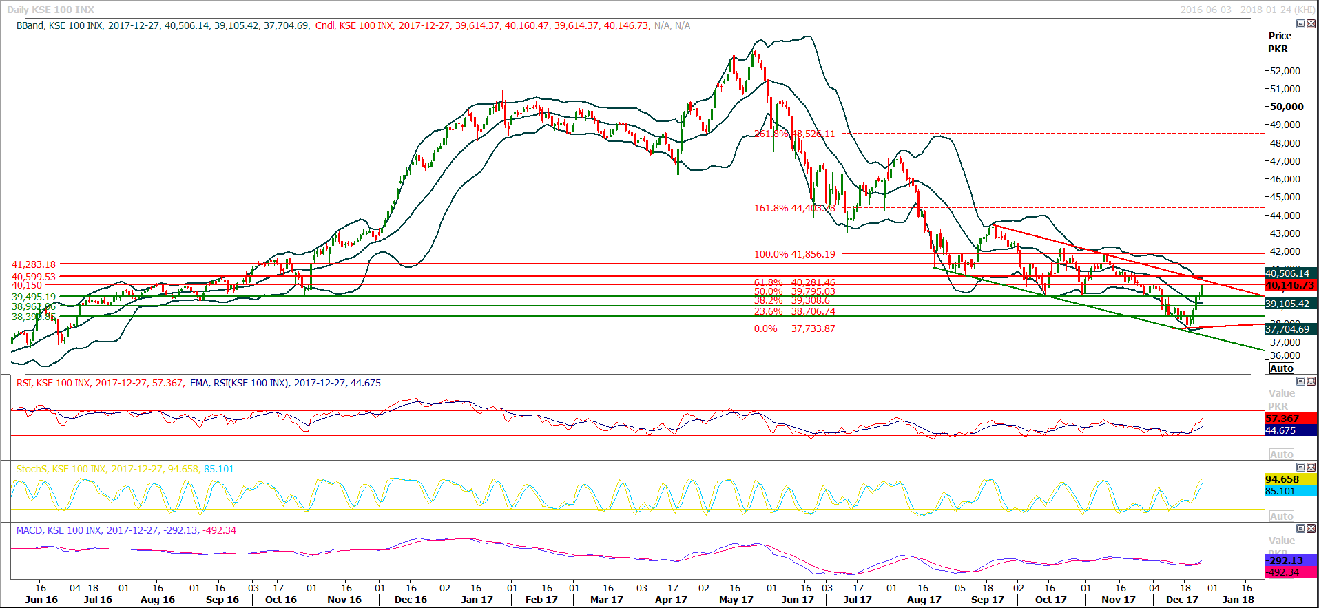Select the 261.8% Fibonacci level label
The width and height of the screenshot is (1319, 608).
click(794, 134)
